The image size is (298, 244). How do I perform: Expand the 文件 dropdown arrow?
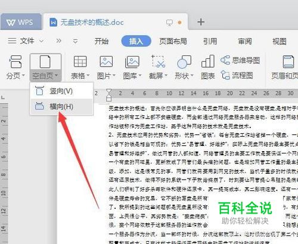coord(41,41)
